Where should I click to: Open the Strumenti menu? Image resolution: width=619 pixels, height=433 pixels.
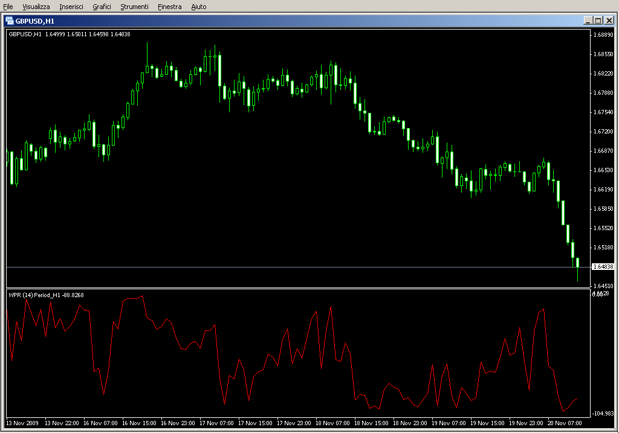(134, 7)
